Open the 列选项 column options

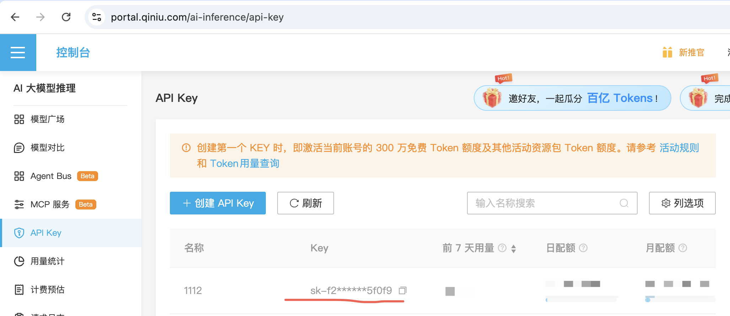pos(682,203)
